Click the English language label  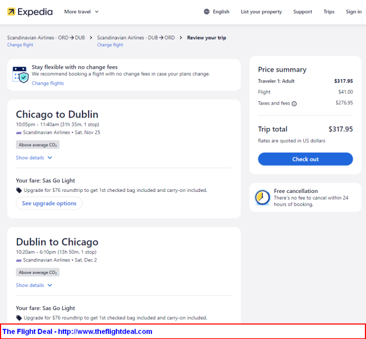[221, 11]
